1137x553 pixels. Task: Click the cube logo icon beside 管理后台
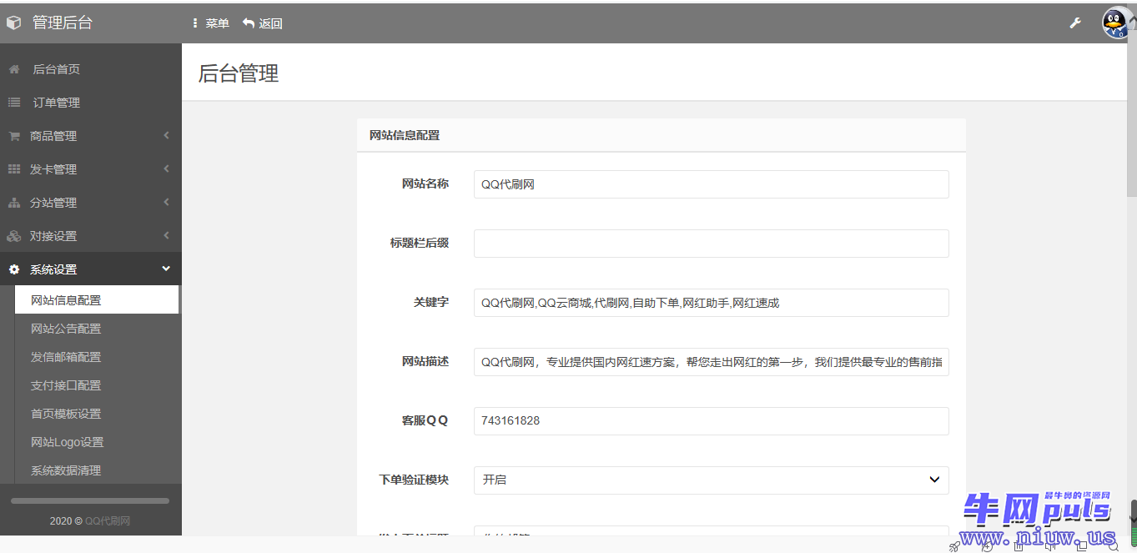click(13, 23)
